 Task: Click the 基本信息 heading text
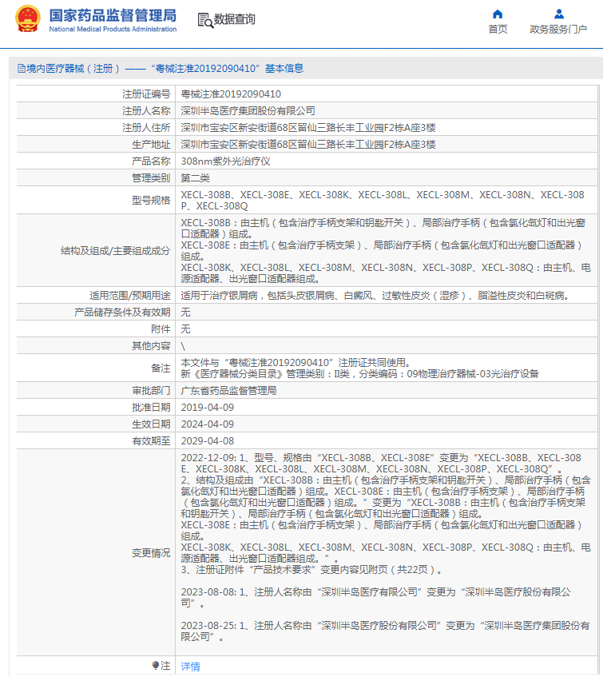tap(284, 68)
